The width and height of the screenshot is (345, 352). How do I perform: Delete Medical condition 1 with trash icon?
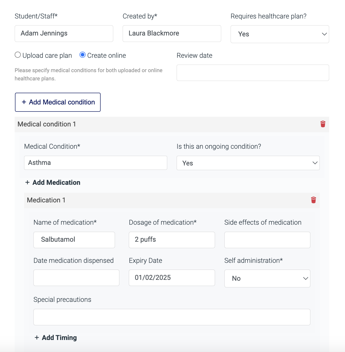323,124
